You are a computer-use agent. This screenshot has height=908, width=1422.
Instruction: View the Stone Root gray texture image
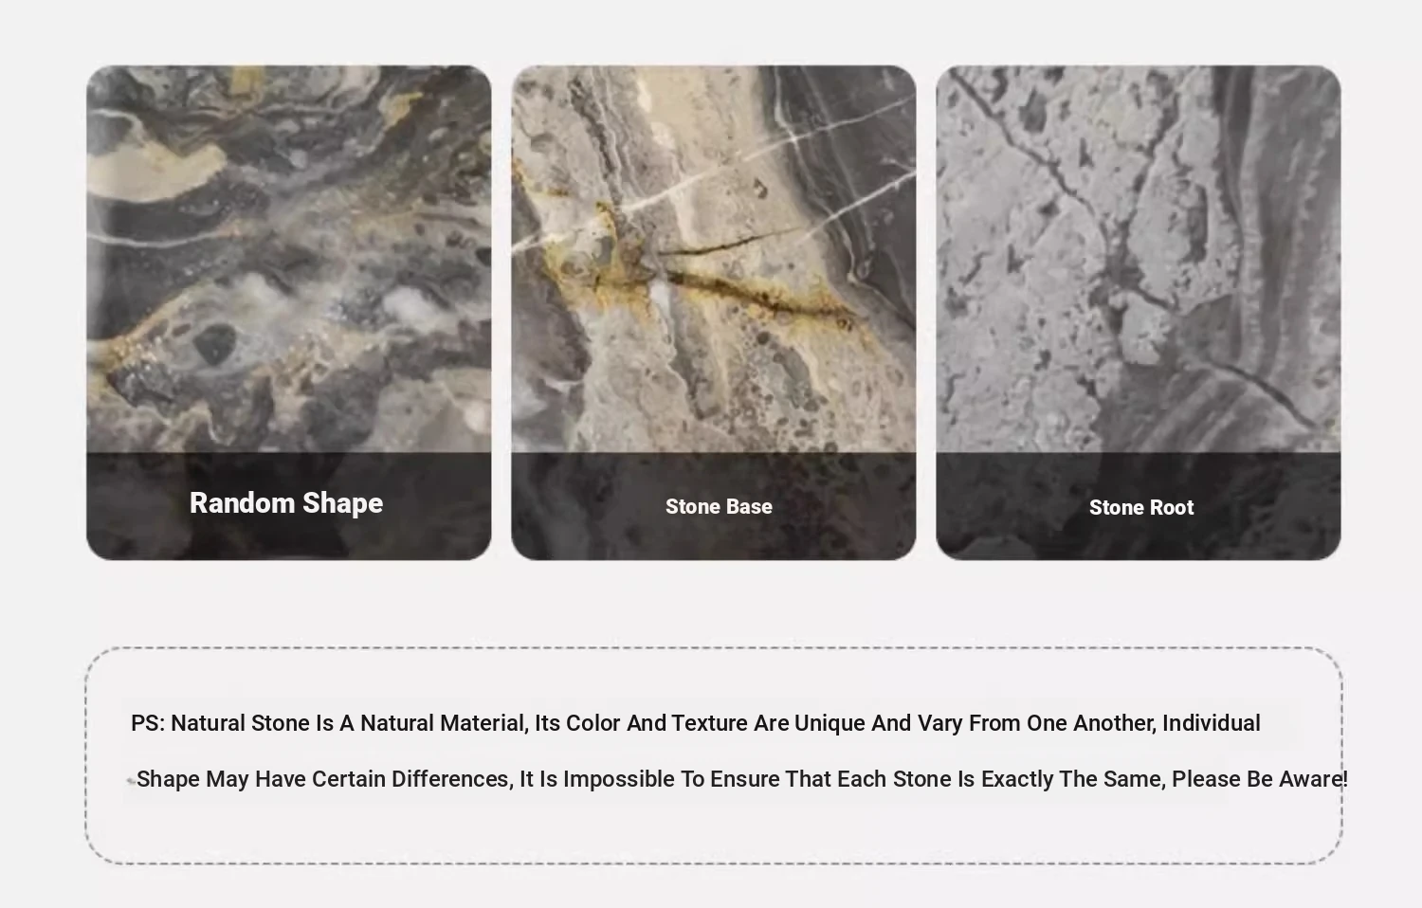coord(1139,312)
